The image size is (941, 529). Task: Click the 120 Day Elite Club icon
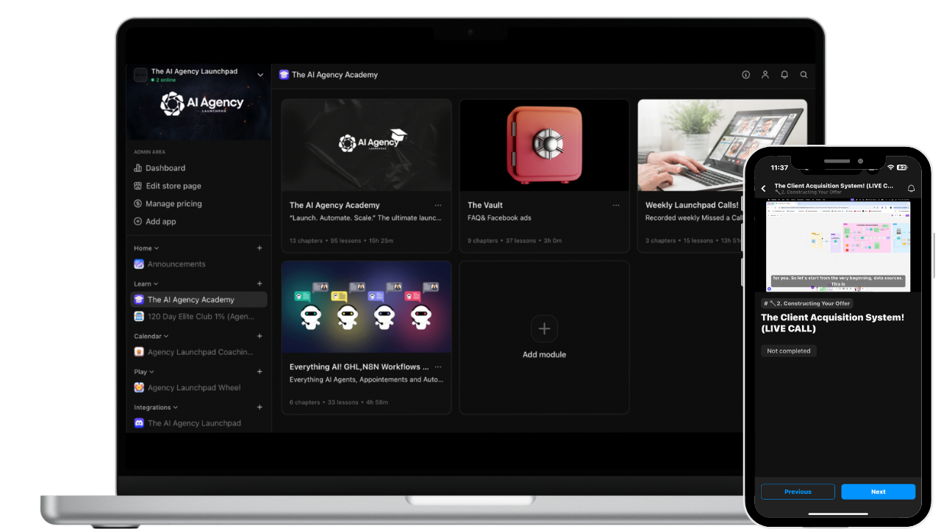pyautogui.click(x=139, y=317)
